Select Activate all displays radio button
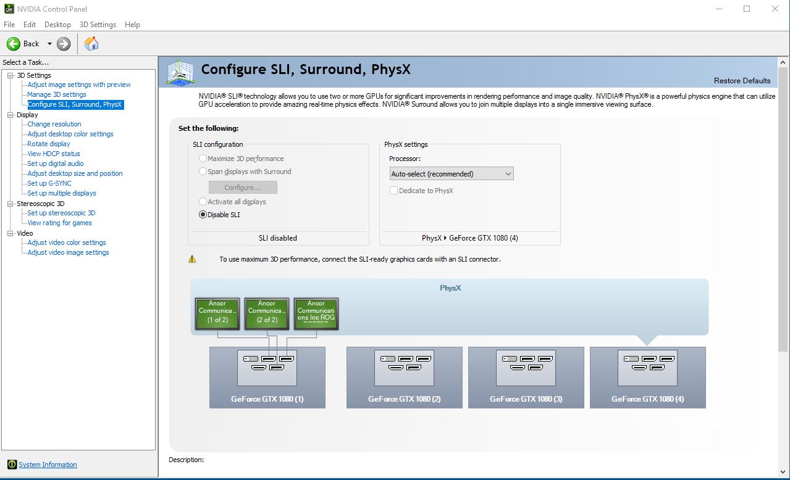Image resolution: width=790 pixels, height=480 pixels. (x=203, y=202)
